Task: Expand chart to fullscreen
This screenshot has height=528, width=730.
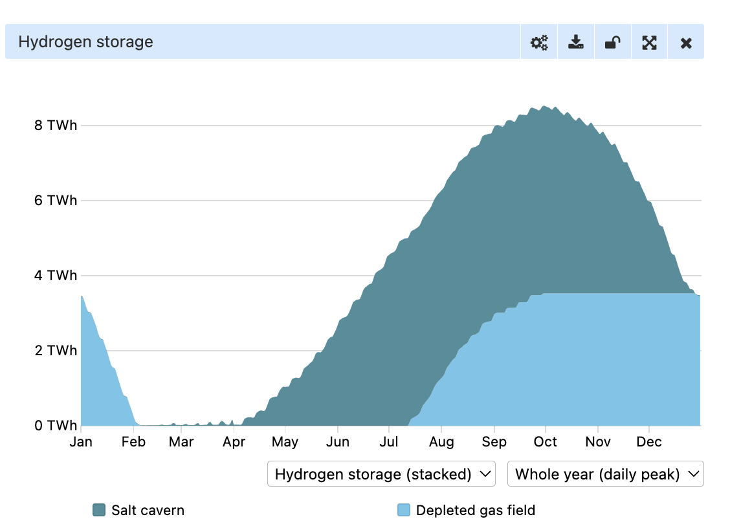Action: coord(650,43)
